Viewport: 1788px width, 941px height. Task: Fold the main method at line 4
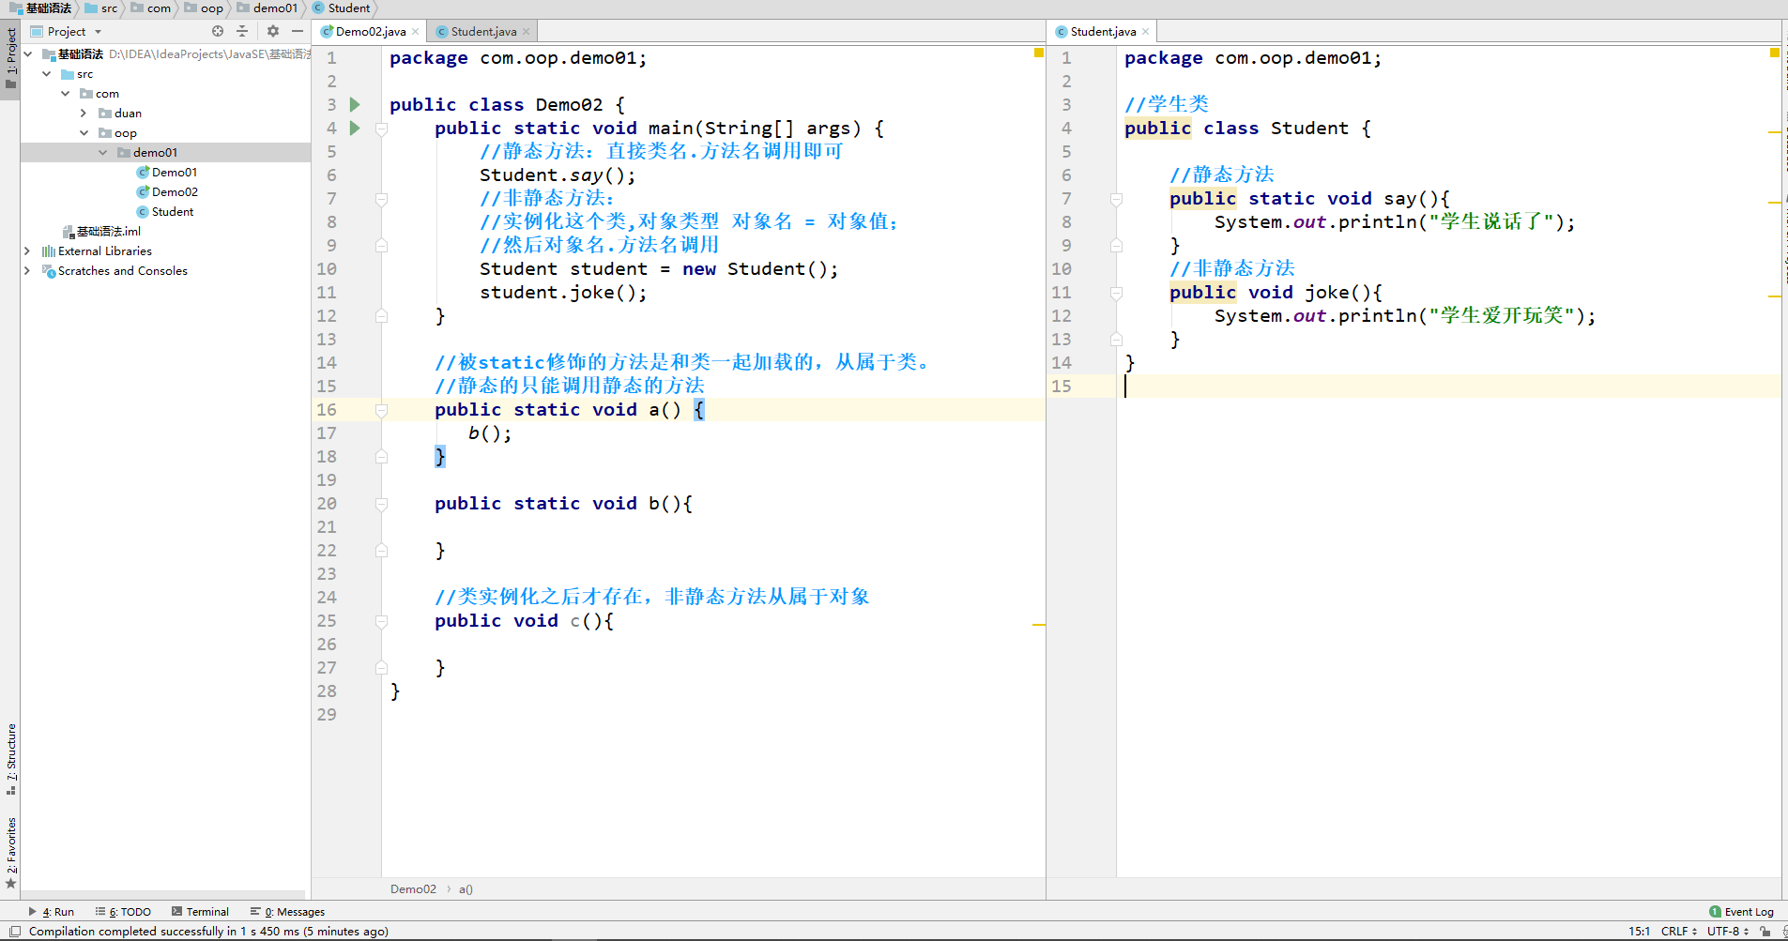382,129
